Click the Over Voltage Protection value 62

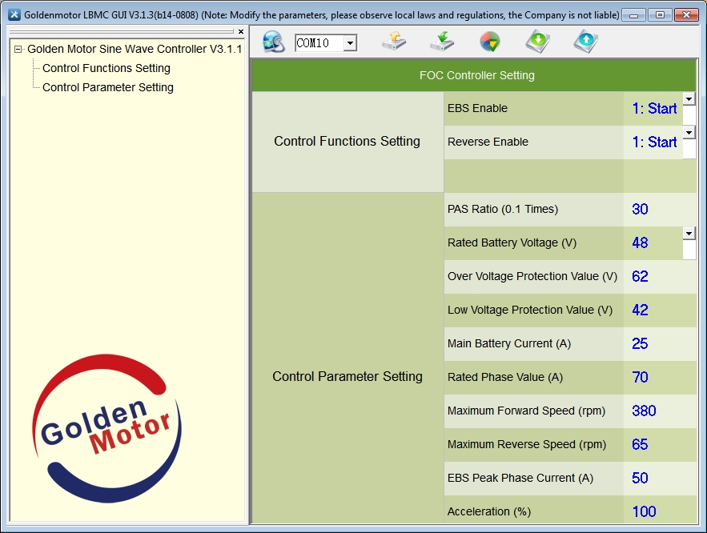[x=640, y=277]
